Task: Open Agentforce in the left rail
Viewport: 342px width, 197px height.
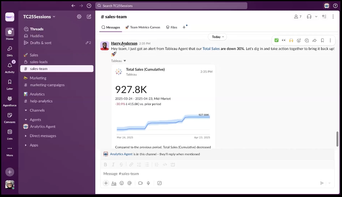Action: [x=10, y=101]
